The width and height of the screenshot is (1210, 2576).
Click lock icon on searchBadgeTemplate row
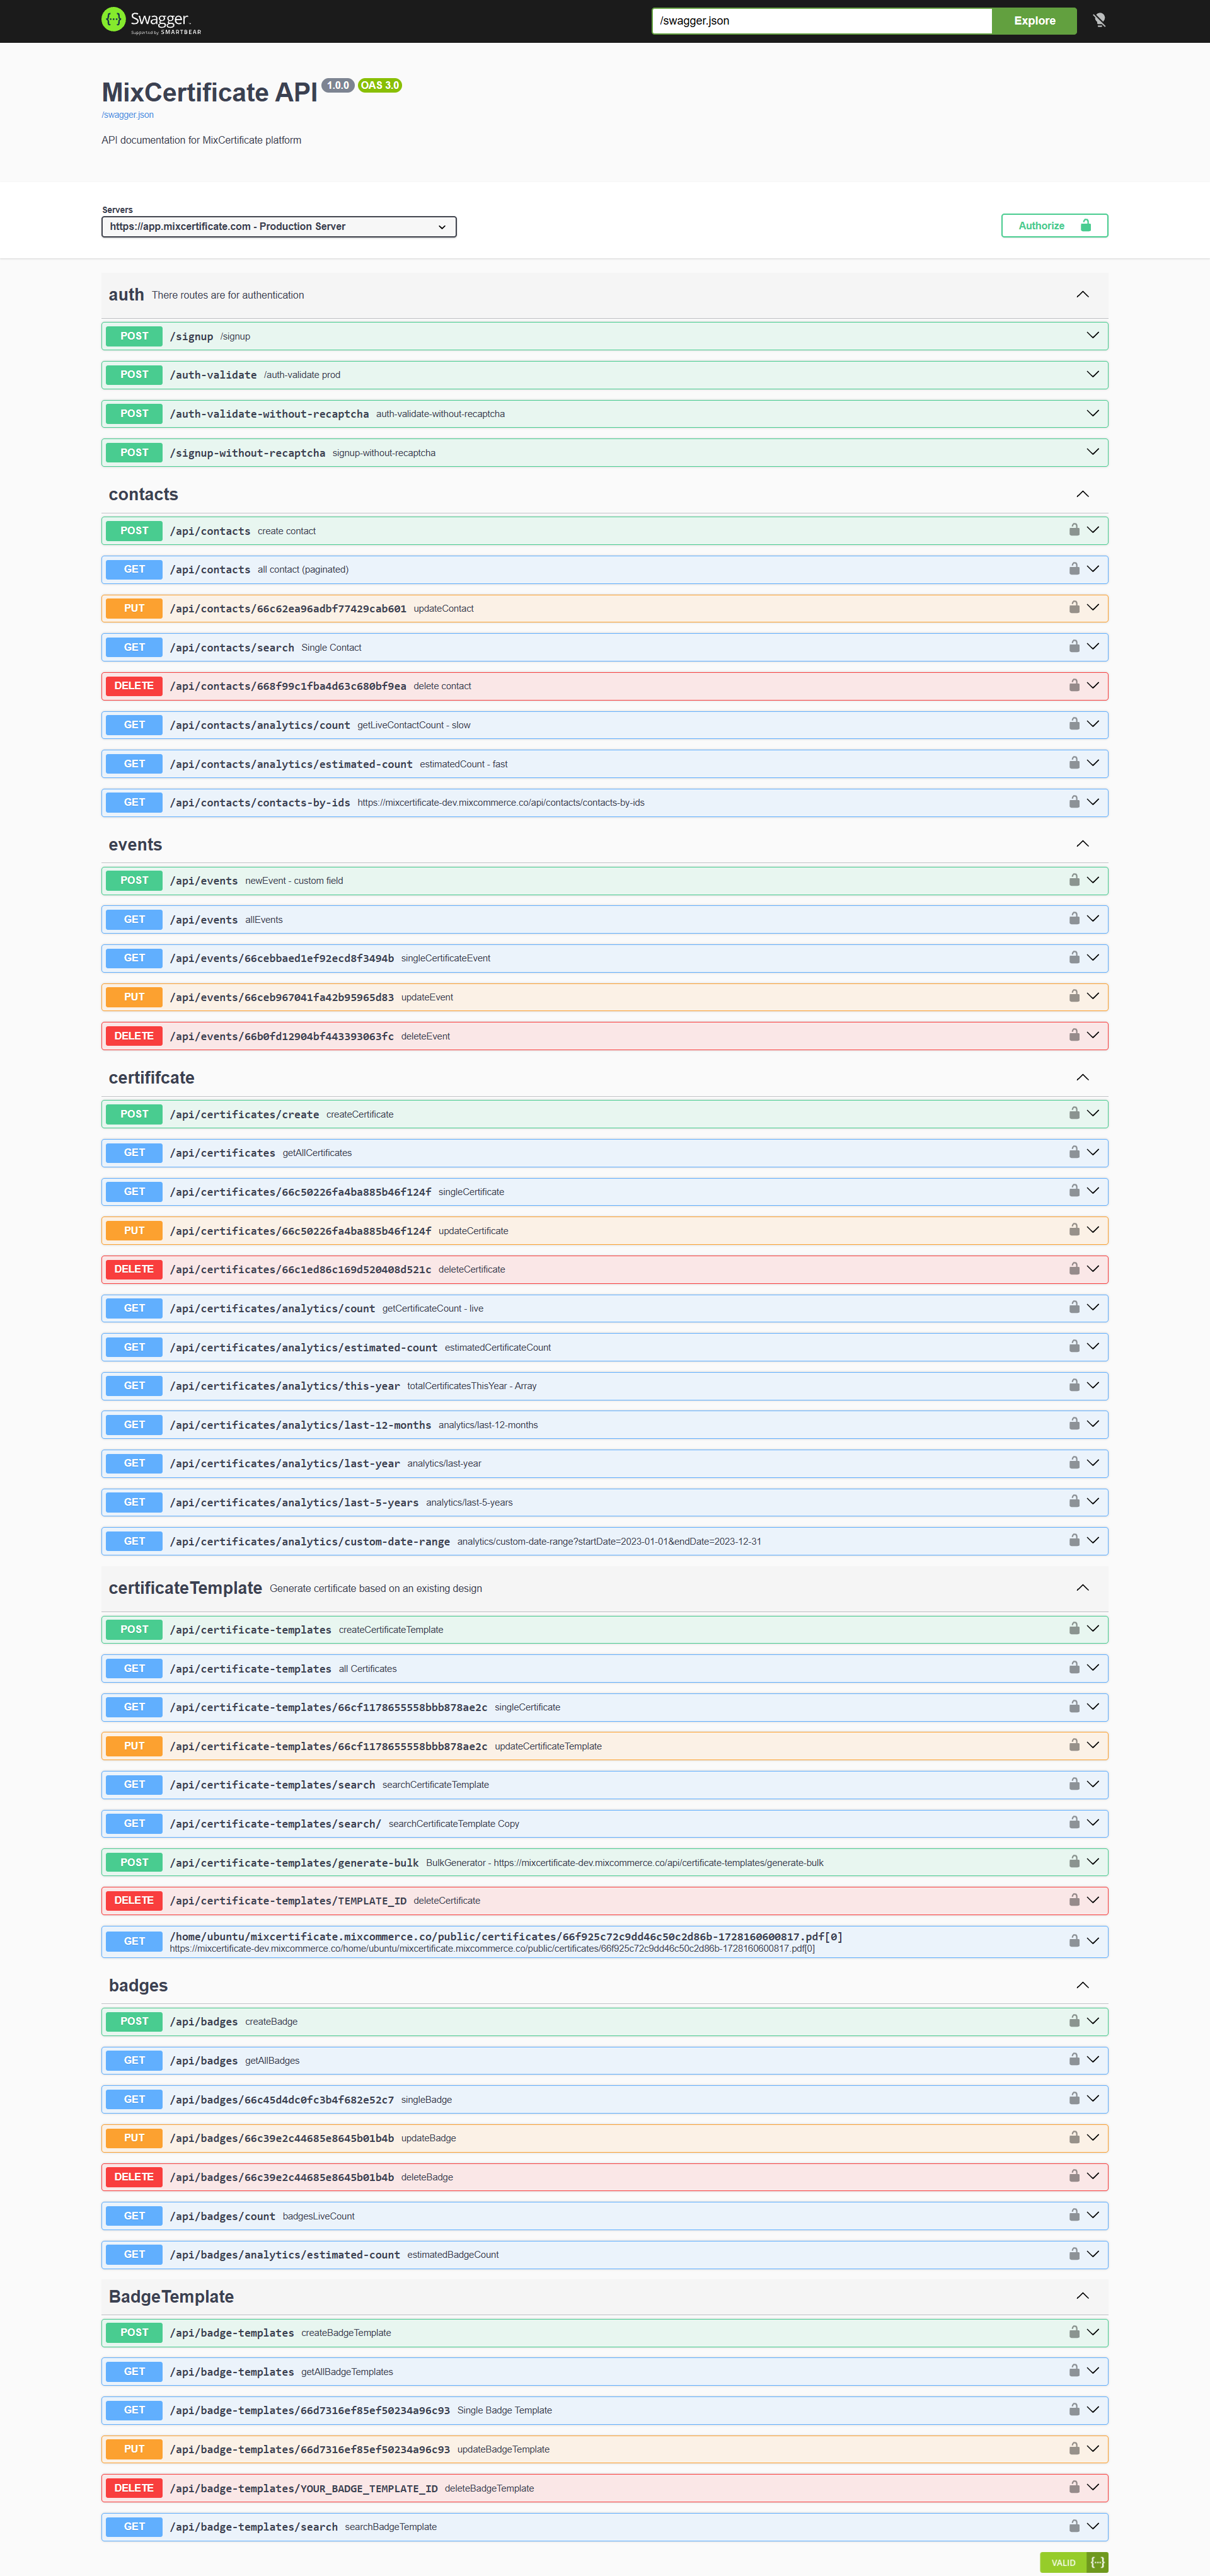point(1074,2527)
